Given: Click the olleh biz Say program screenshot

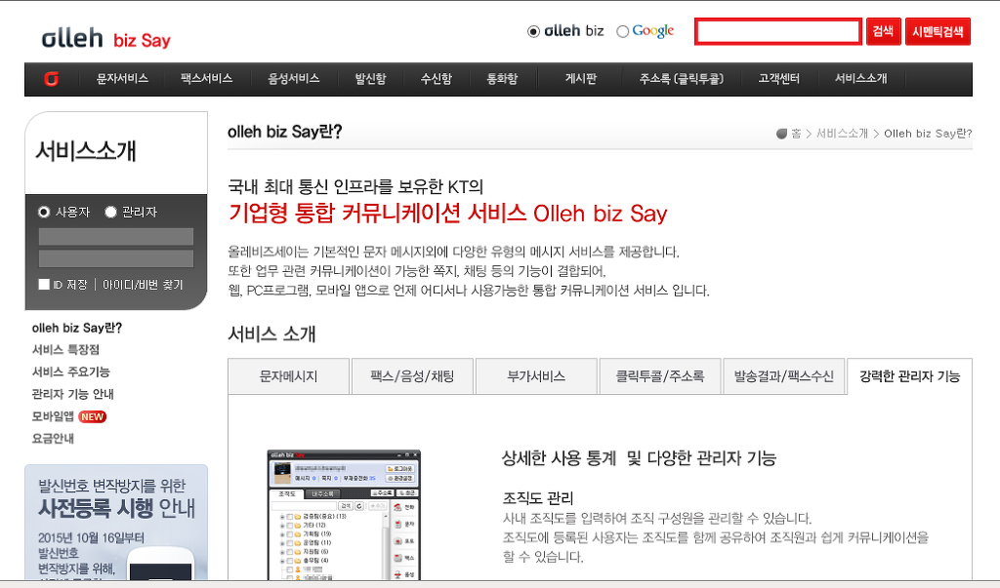Looking at the screenshot, I should tap(344, 515).
